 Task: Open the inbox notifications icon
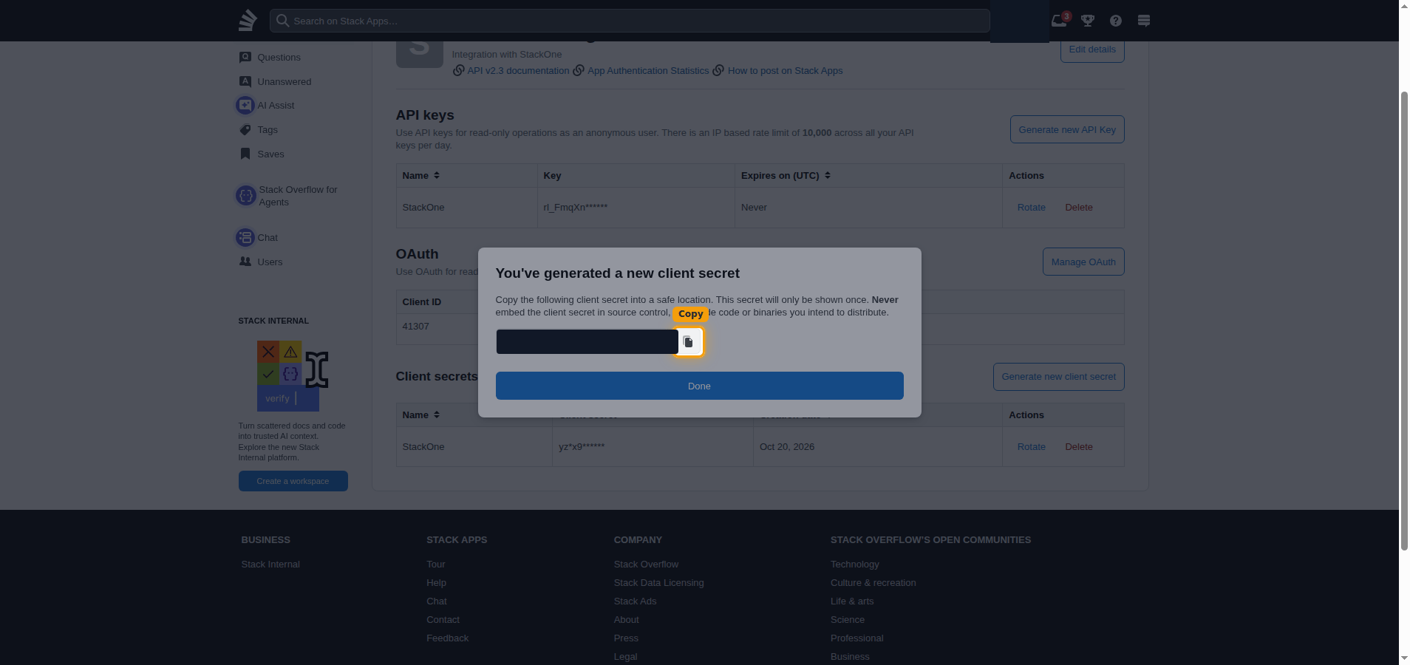pos(1059,20)
